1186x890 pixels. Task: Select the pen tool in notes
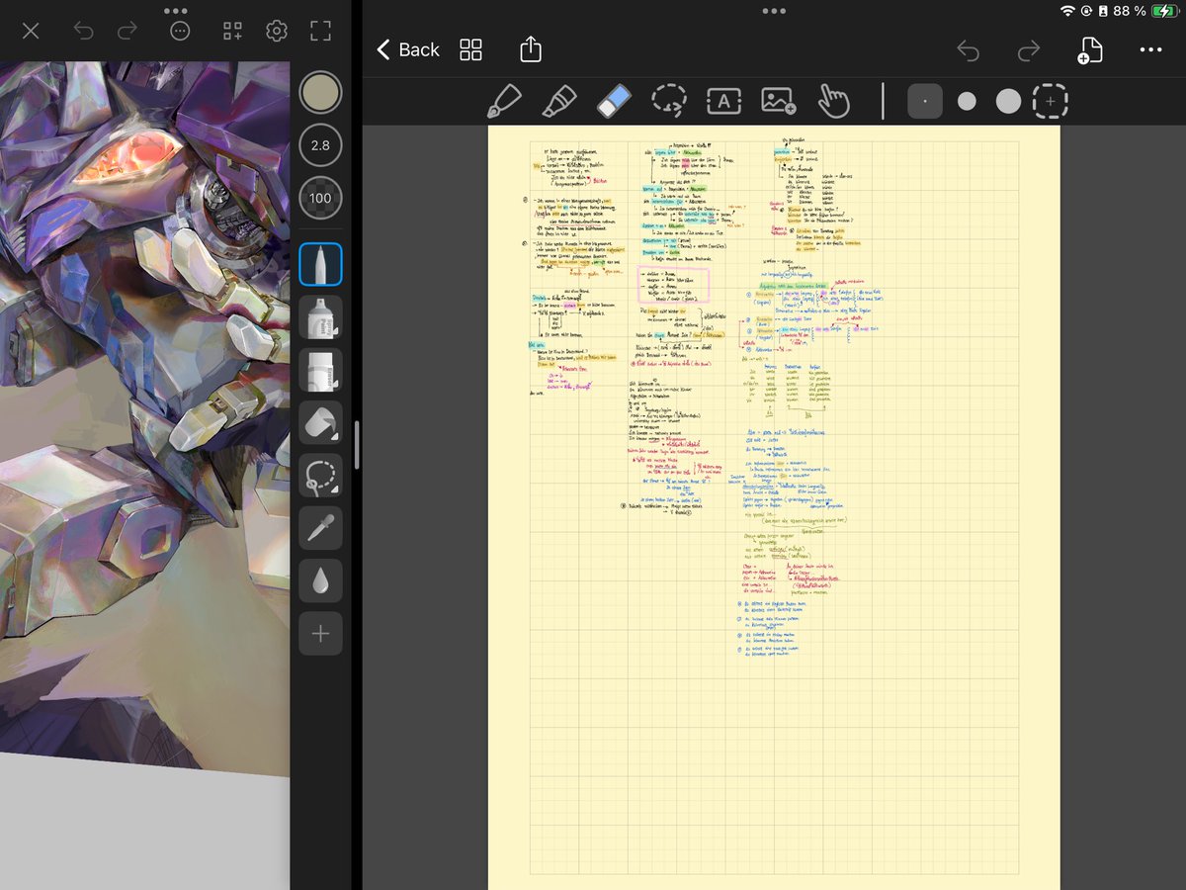[504, 101]
